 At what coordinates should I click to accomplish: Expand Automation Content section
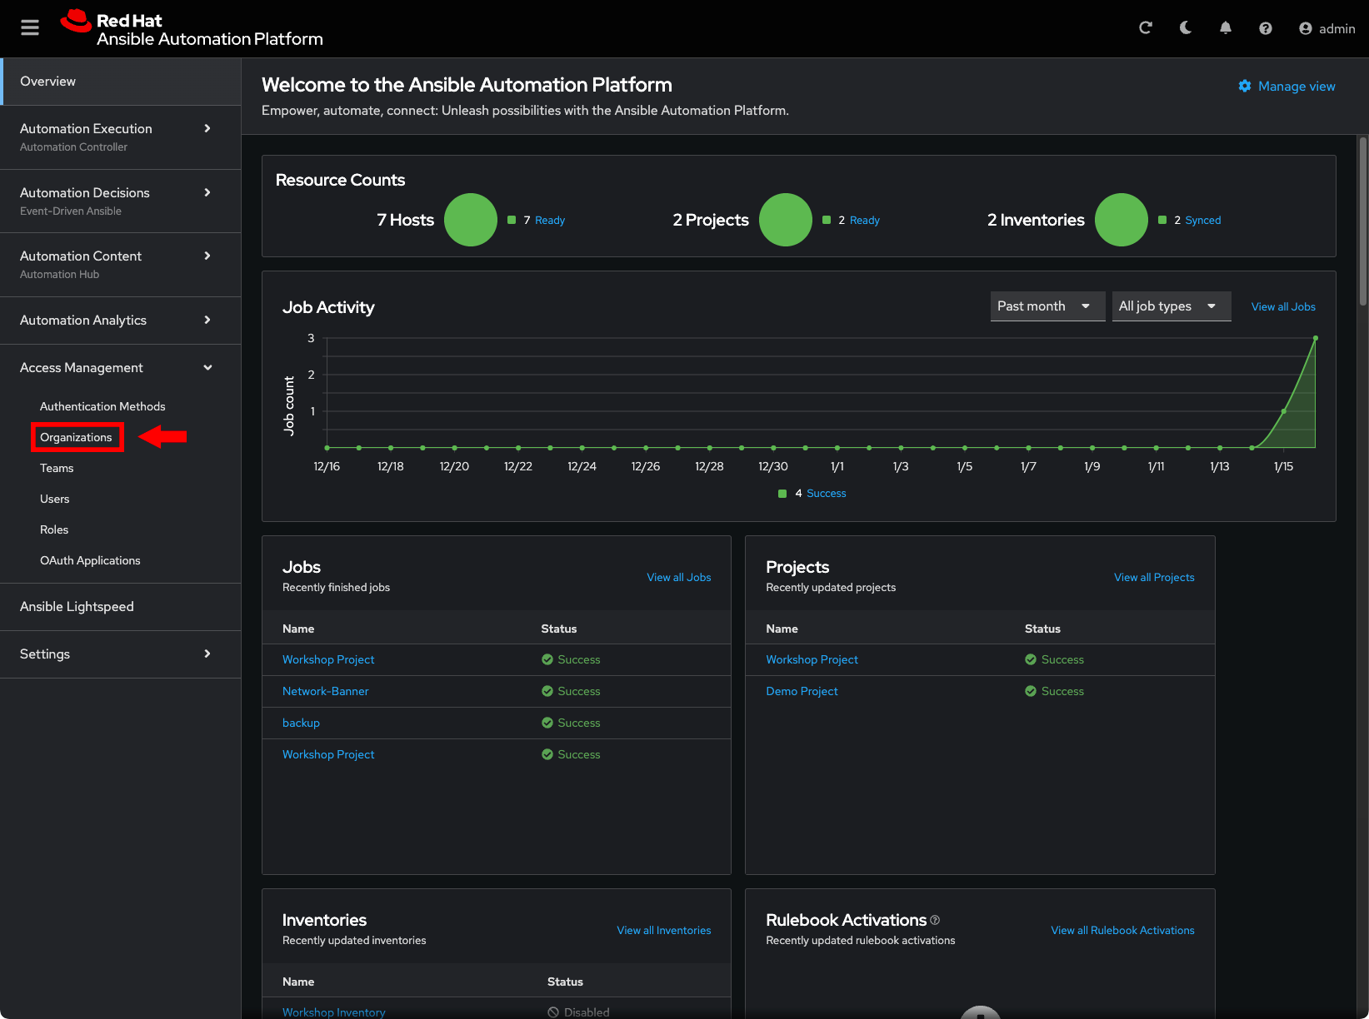[122, 264]
